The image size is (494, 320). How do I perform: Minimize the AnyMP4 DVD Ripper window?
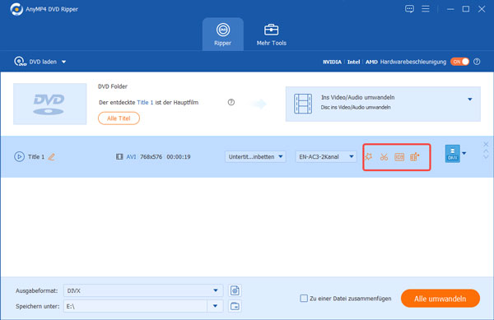point(450,9)
